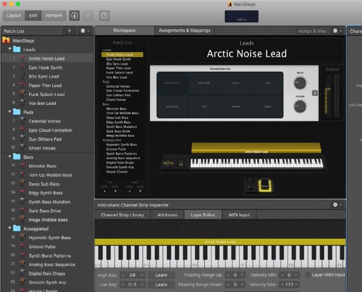Click the tuner icon in the toolbar
362x292 pixels.
pos(89,16)
